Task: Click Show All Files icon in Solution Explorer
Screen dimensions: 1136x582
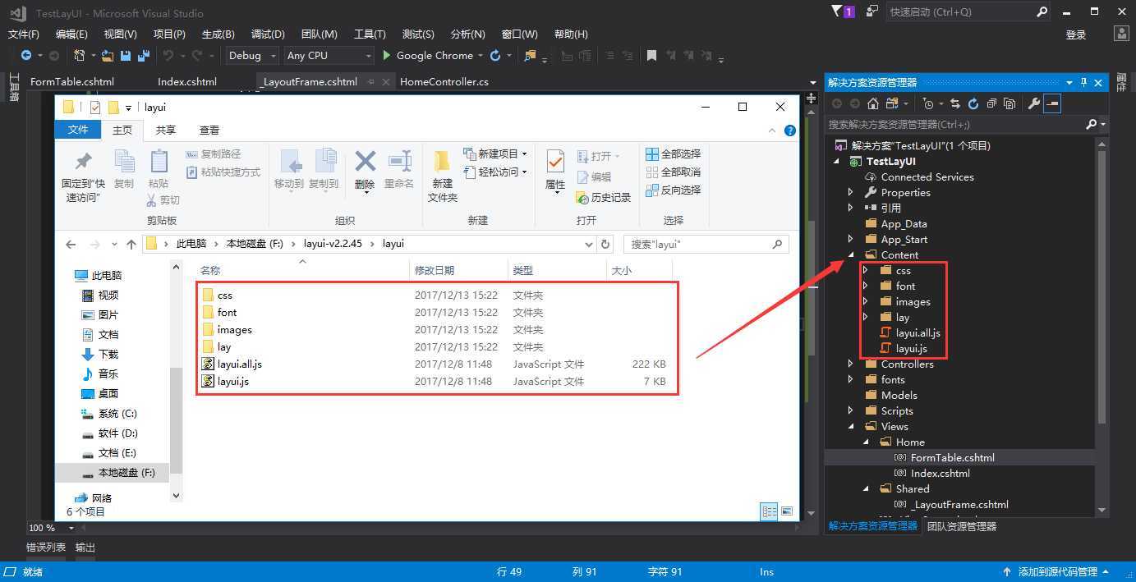Action: [1010, 103]
